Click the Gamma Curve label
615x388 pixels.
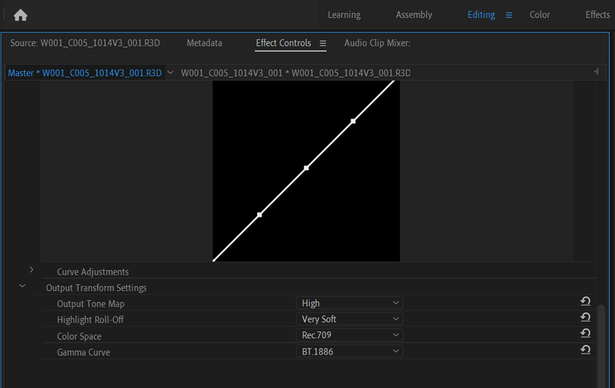[x=83, y=353]
